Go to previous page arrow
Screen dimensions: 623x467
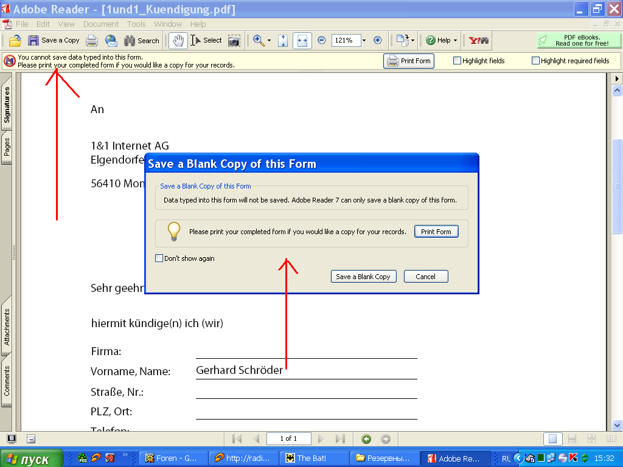tap(257, 439)
